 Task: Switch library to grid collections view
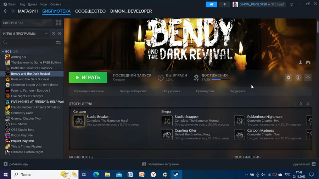(x=58, y=23)
